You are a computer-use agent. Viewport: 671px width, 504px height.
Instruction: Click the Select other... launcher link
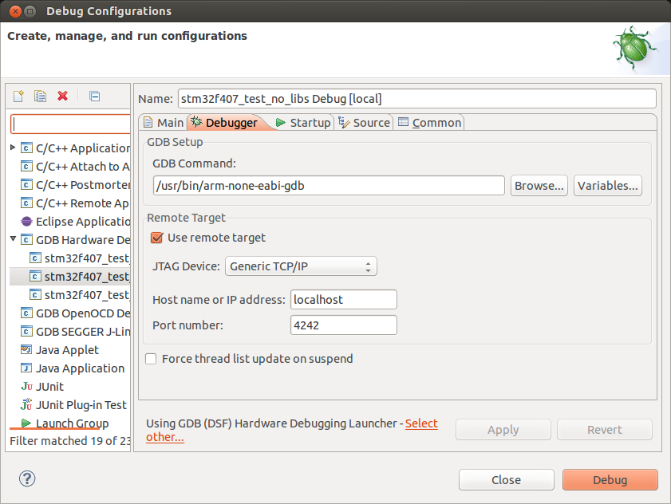coord(421,424)
